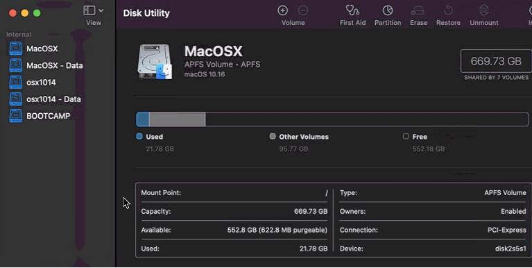This screenshot has width=532, height=268.
Task: Click the MacOSX volume title
Action: click(214, 51)
